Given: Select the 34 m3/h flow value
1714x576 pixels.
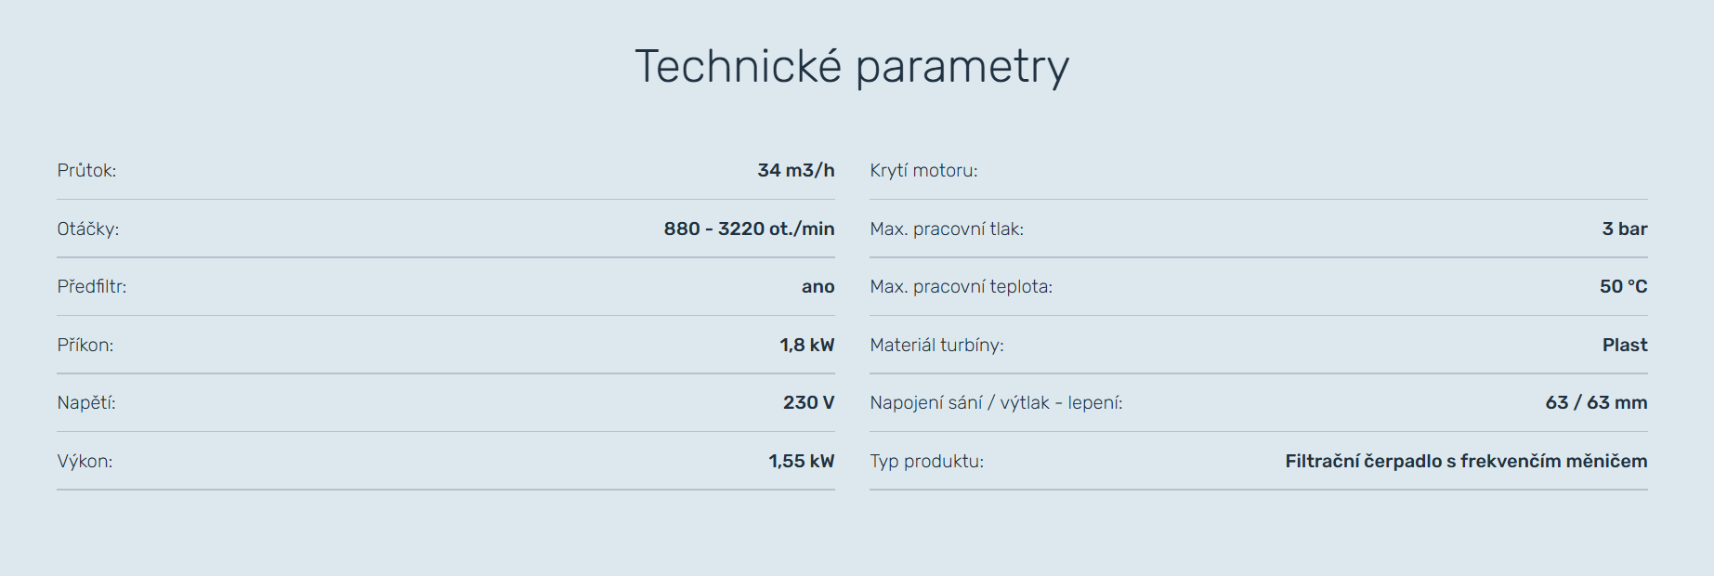Looking at the screenshot, I should (x=795, y=171).
